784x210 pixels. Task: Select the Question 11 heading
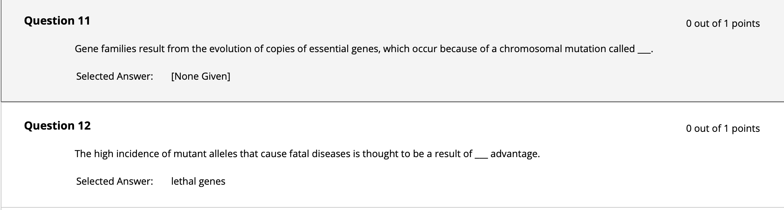click(57, 20)
